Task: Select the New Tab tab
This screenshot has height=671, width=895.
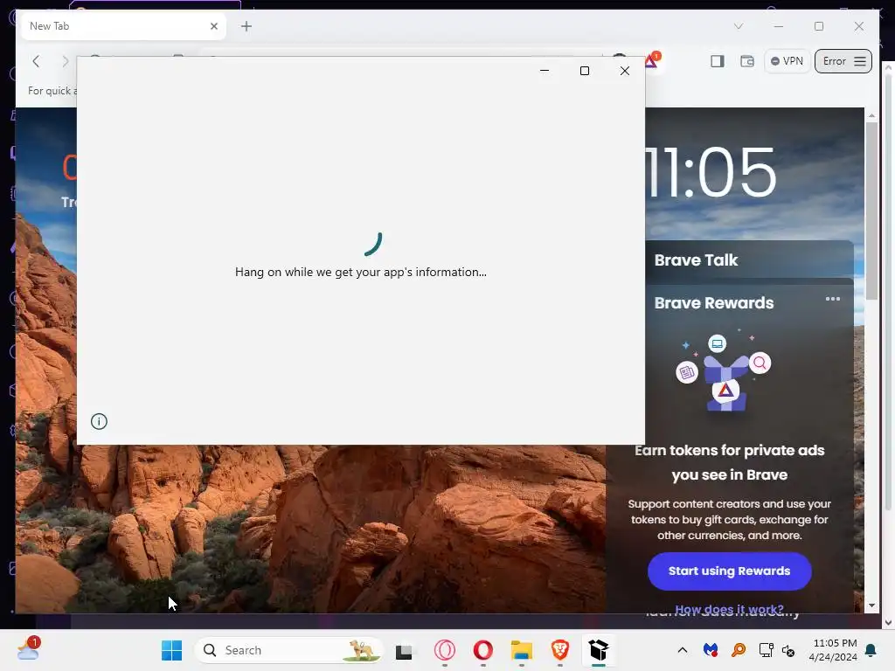Action: pyautogui.click(x=123, y=26)
